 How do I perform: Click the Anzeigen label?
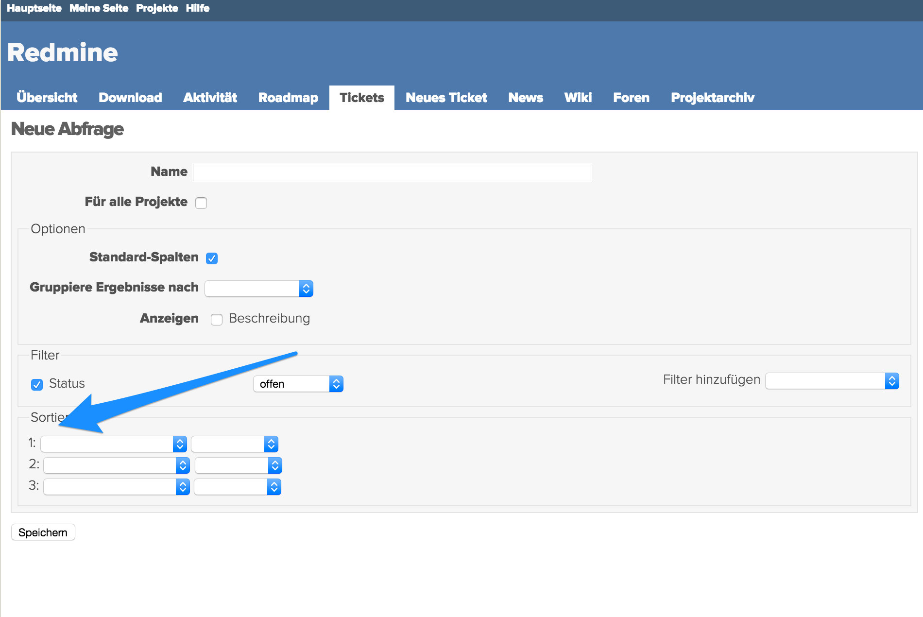[x=169, y=318]
